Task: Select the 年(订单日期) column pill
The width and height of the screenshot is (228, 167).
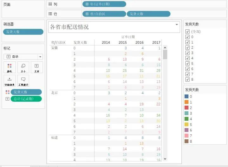Action: pos(104,4)
